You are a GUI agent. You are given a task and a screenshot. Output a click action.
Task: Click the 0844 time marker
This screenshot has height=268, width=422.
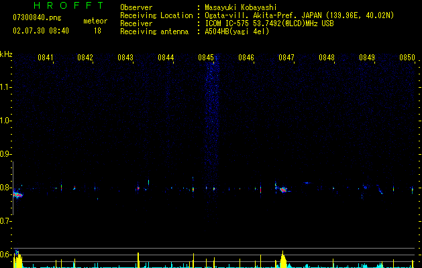point(166,58)
